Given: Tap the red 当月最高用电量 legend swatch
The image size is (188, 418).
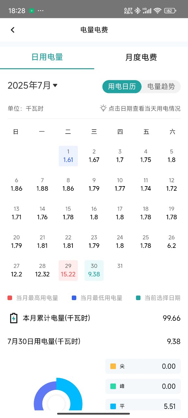Looking at the screenshot, I should [10, 298].
